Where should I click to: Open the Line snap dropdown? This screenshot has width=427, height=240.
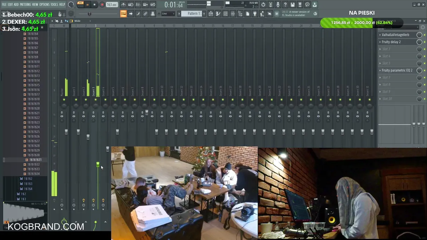(x=168, y=14)
